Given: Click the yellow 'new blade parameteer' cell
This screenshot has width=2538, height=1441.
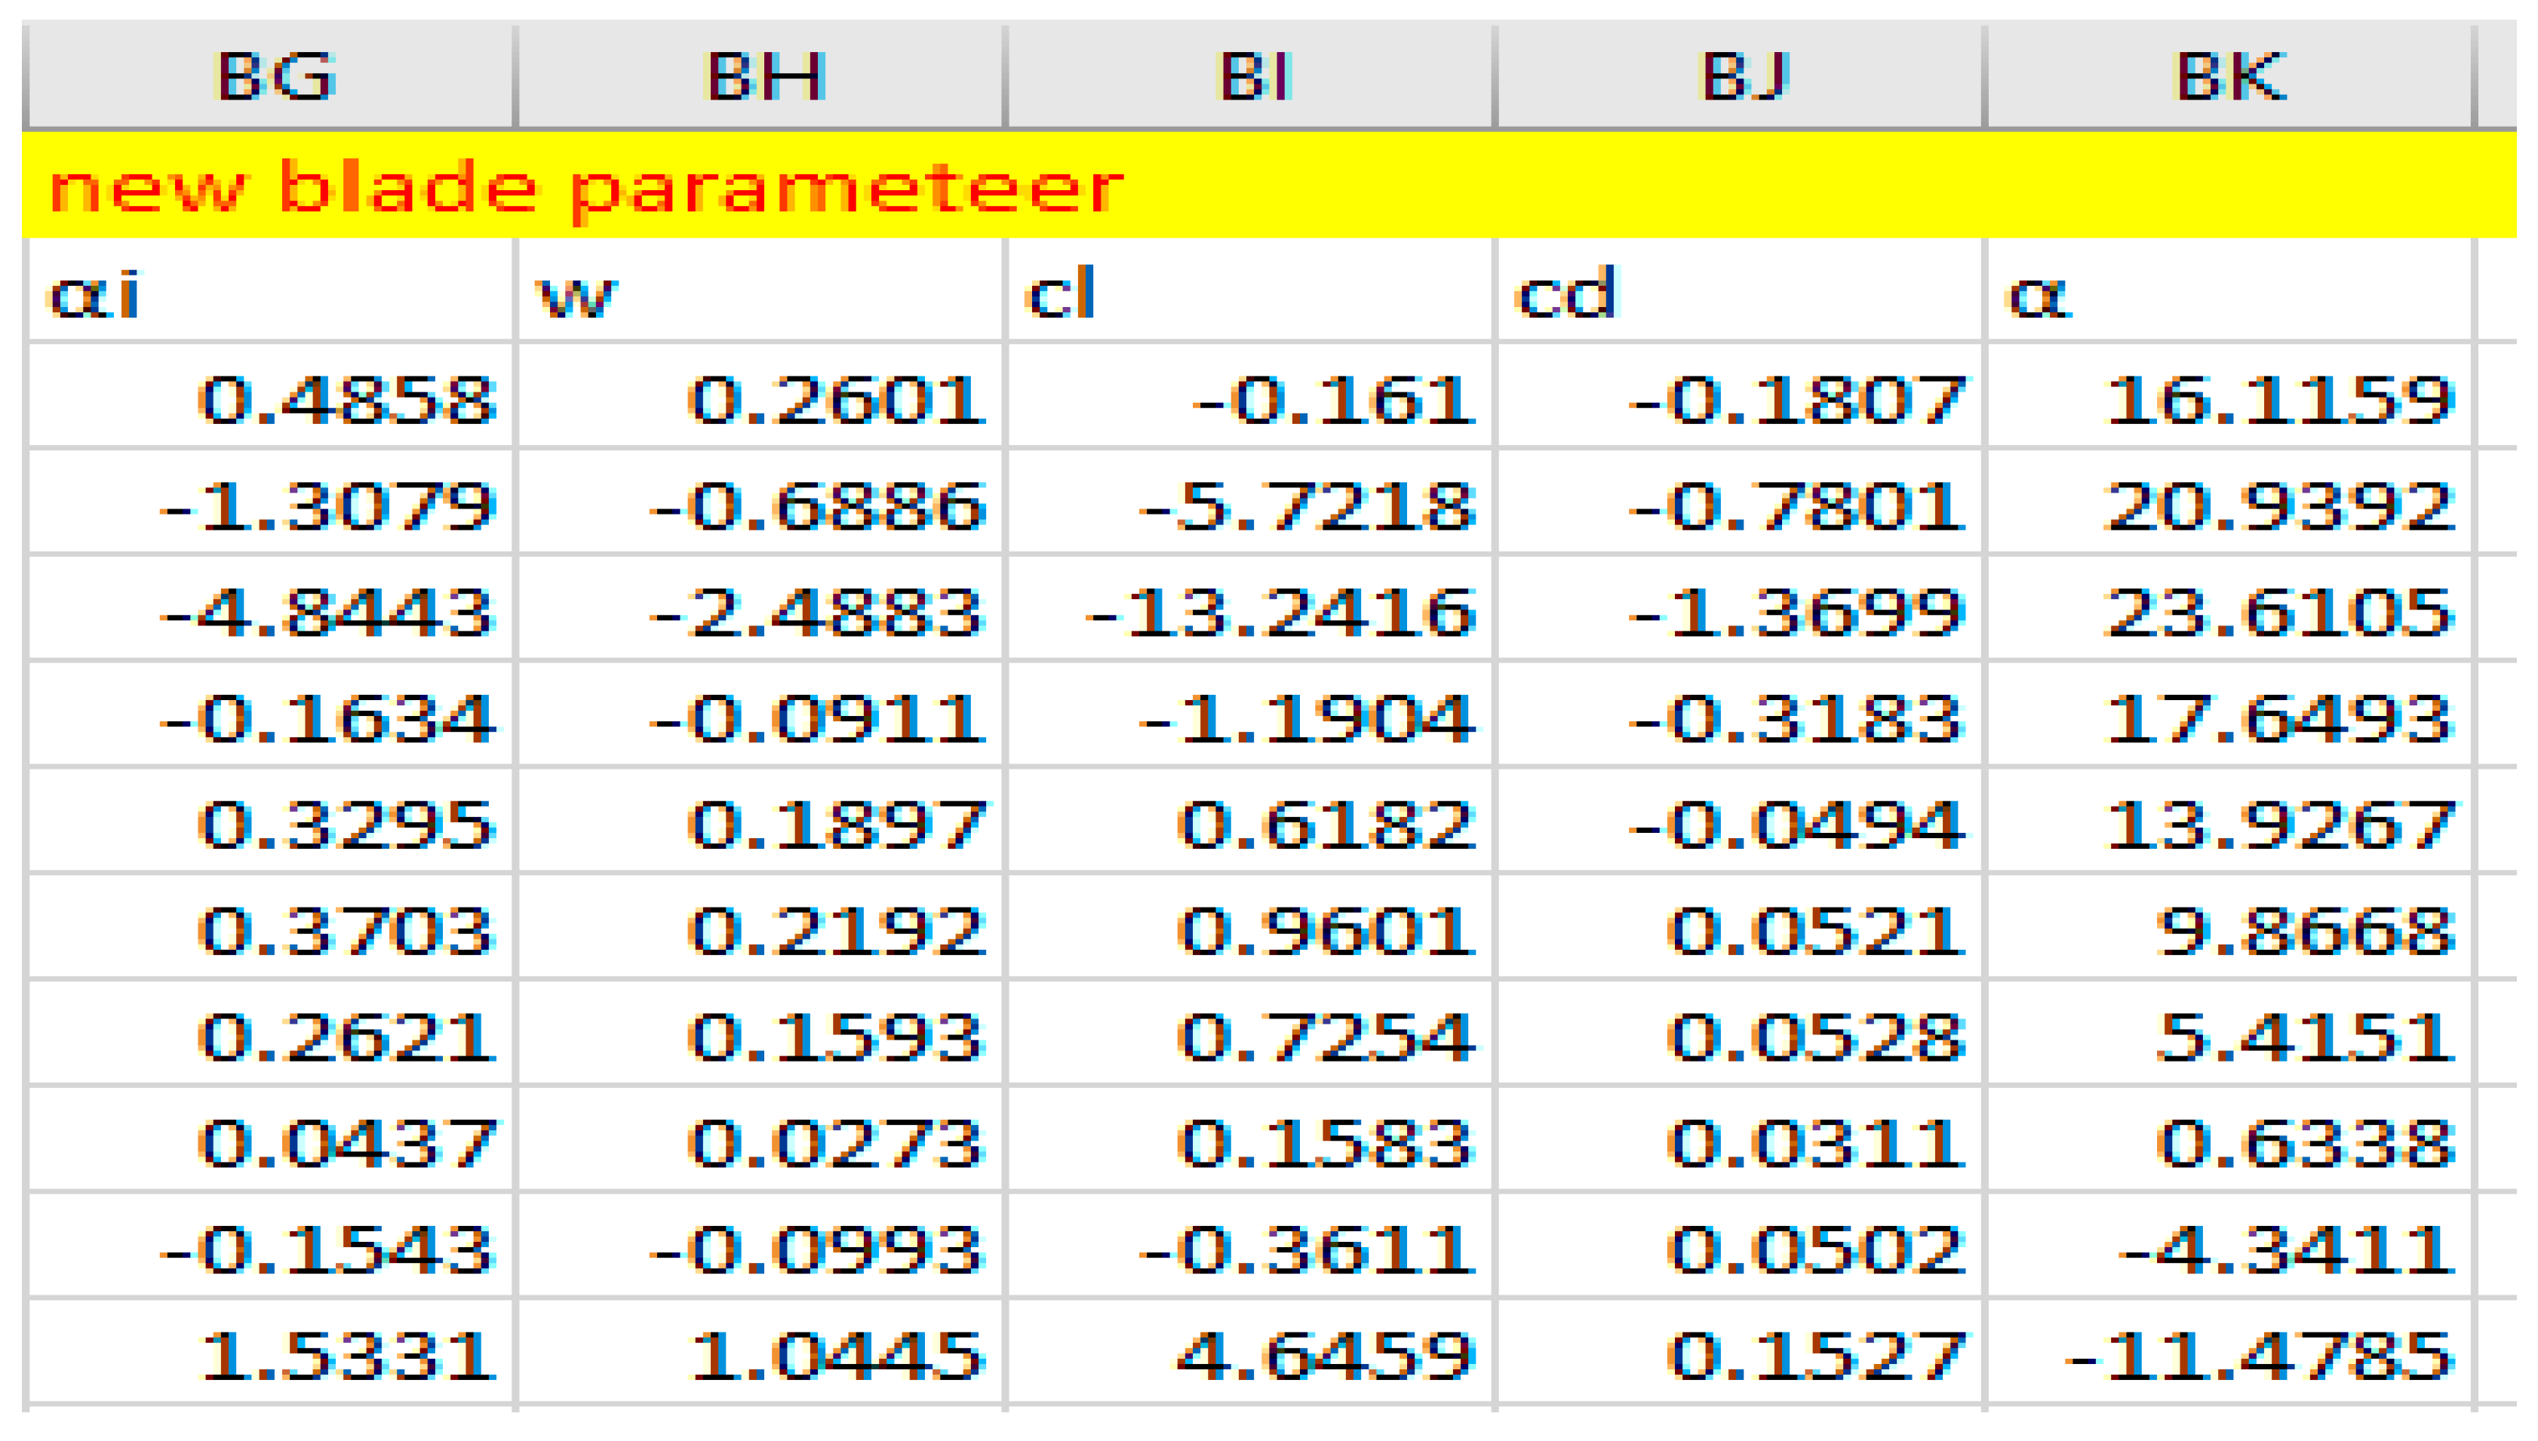Looking at the screenshot, I should pos(584,186).
